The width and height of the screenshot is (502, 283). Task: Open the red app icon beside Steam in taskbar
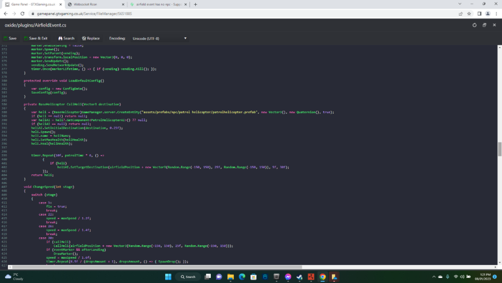pos(311,276)
